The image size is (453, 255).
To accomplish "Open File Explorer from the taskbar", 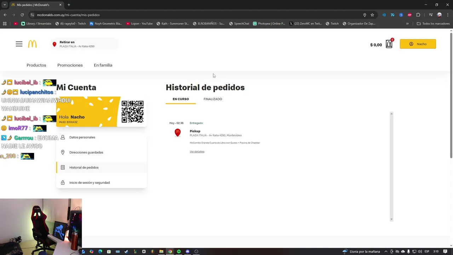I will (x=161, y=251).
